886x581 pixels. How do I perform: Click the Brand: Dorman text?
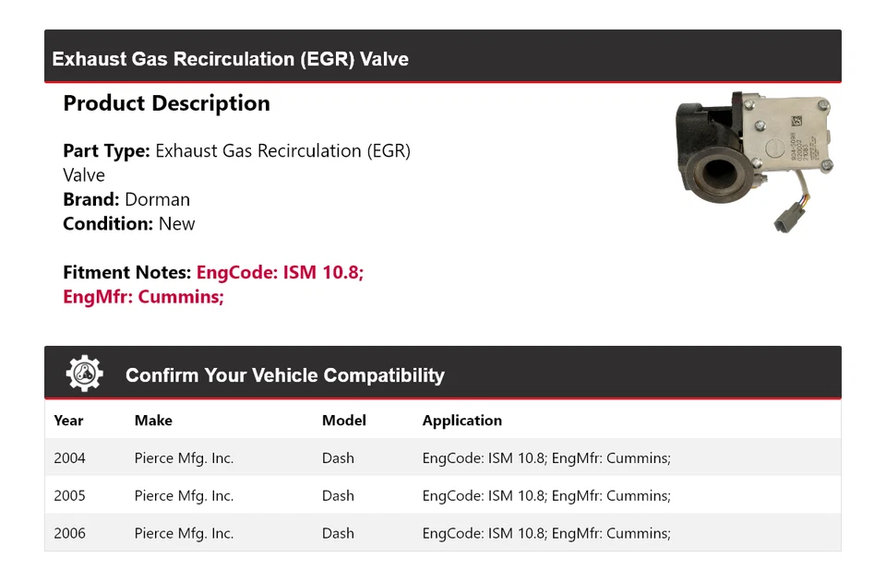tap(126, 199)
